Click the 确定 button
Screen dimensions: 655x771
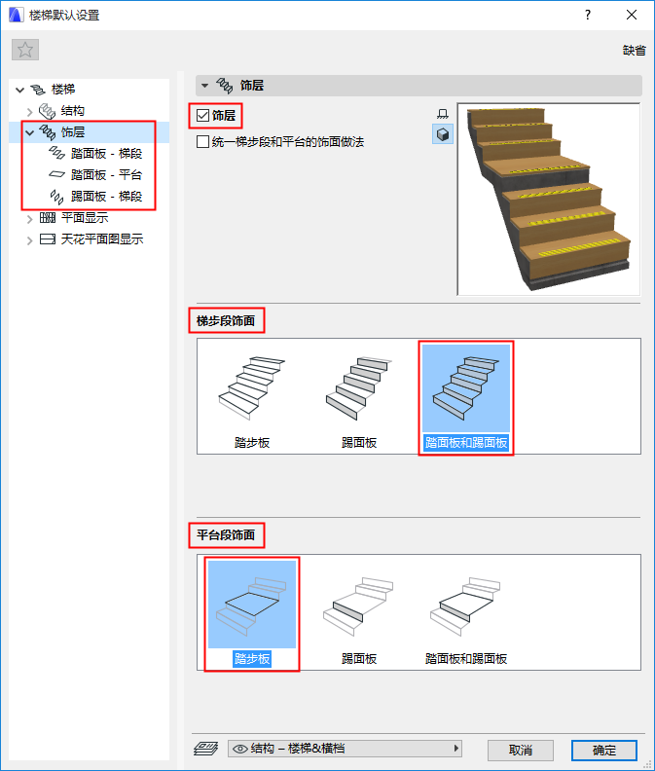603,750
